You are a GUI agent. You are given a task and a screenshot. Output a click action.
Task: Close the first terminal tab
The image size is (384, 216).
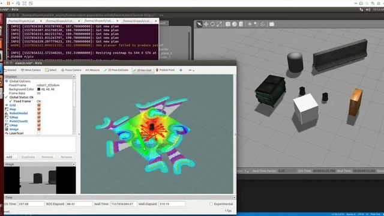(x=41, y=21)
